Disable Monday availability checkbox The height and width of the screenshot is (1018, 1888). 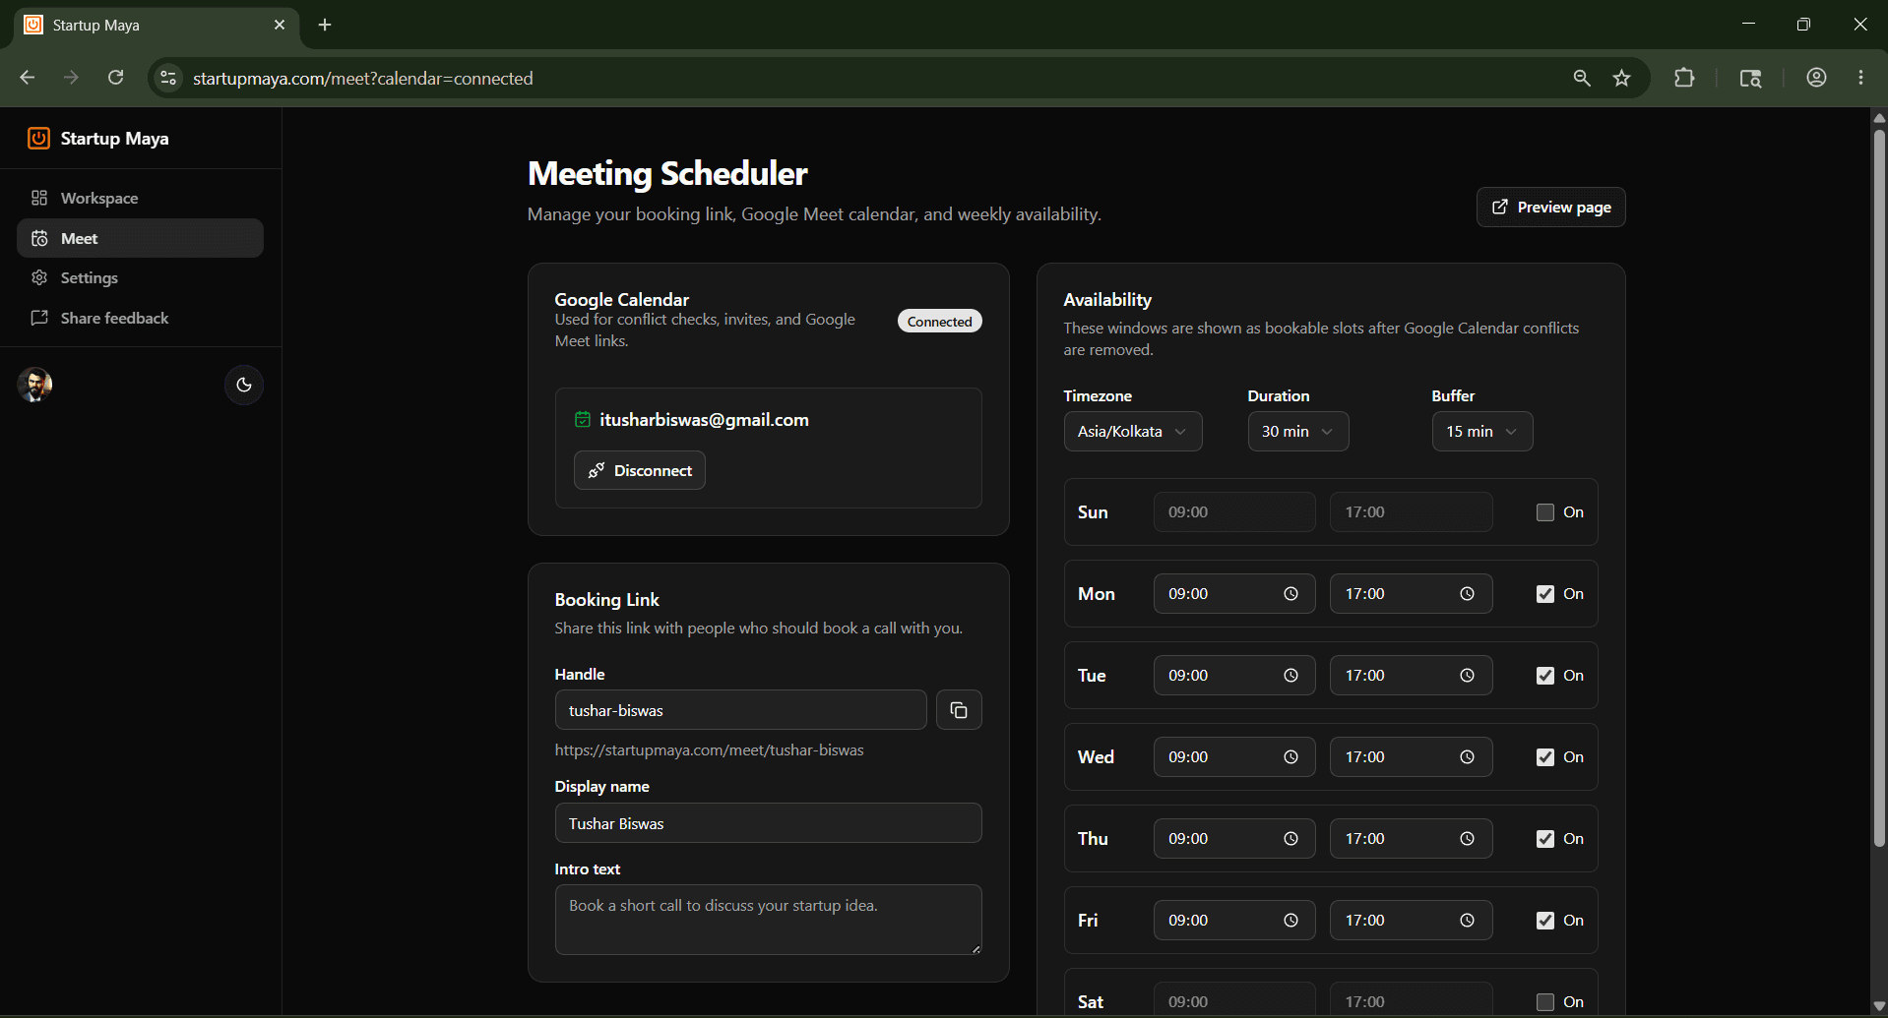[x=1545, y=594]
